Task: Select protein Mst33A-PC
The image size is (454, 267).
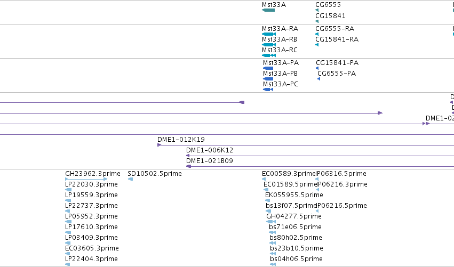Action: (280, 84)
